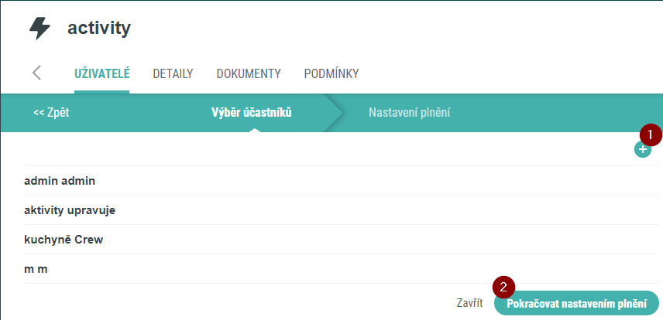Switch to the DOKUMENTY tab
This screenshot has height=320, width=663.
pyautogui.click(x=249, y=74)
